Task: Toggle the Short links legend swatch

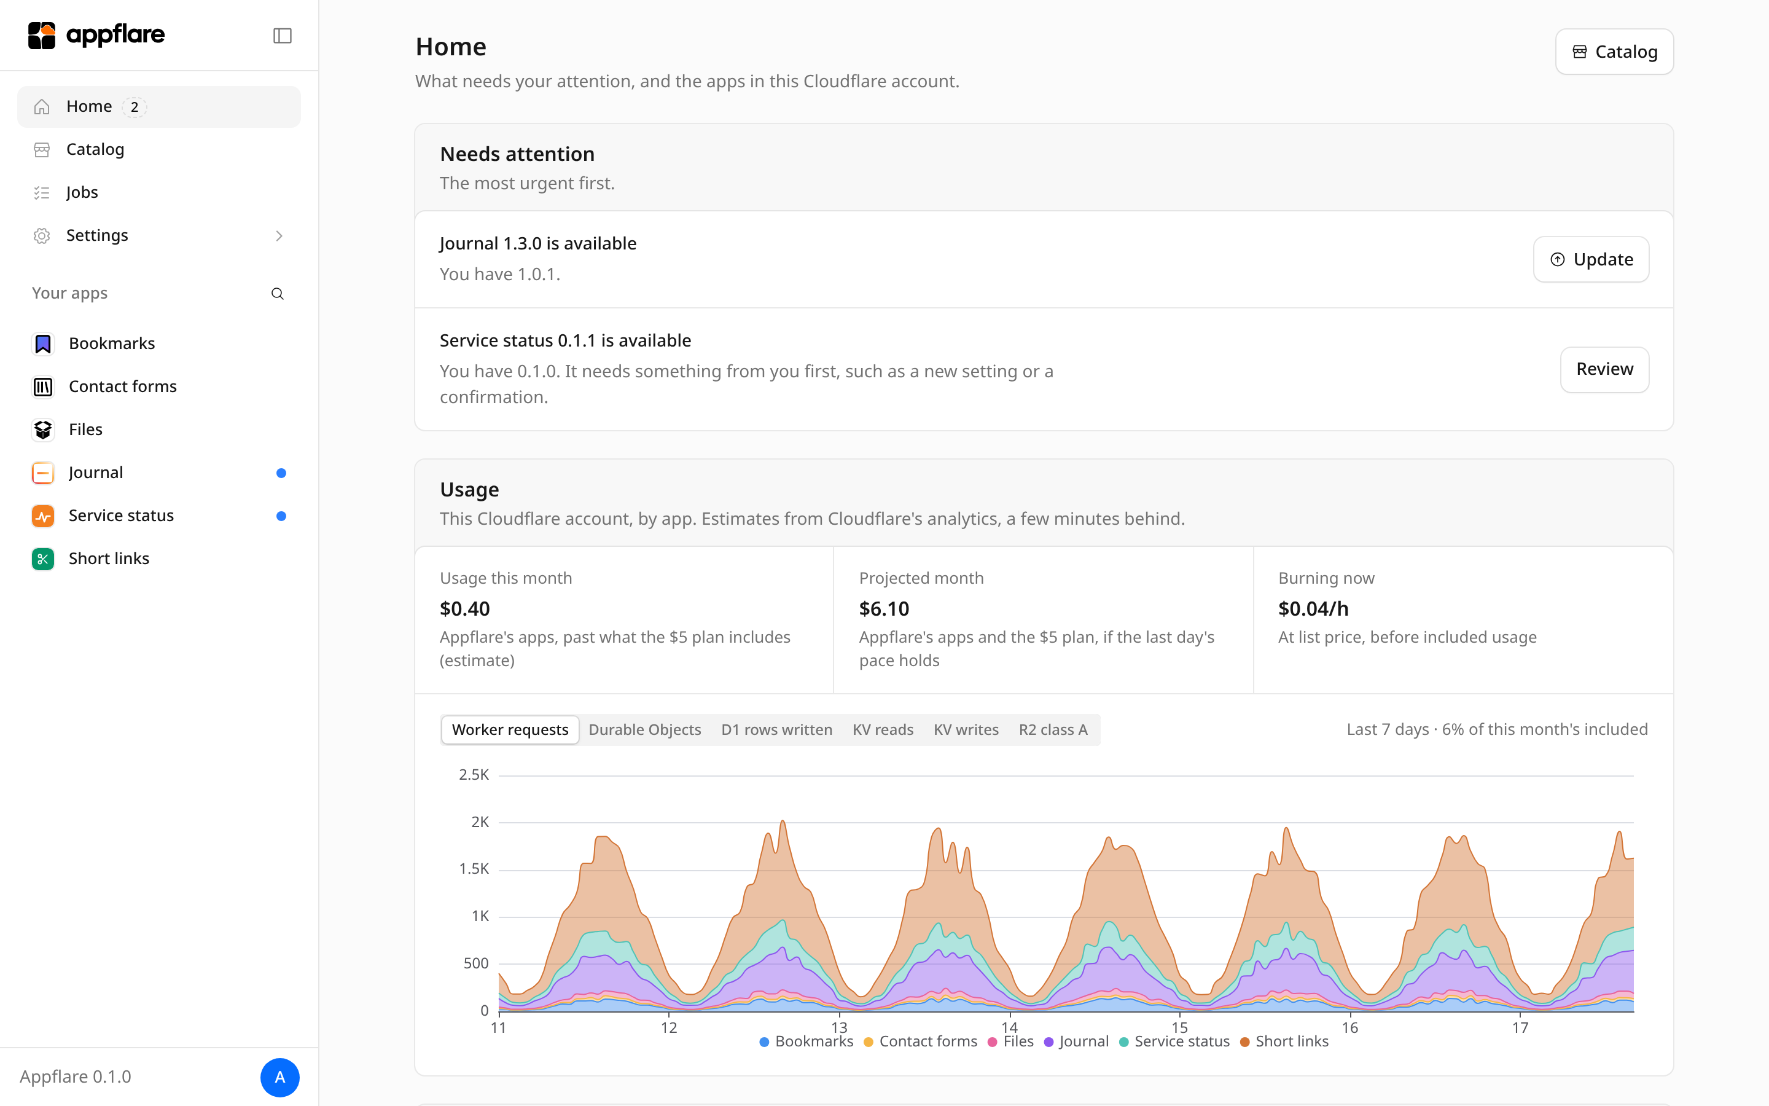Action: coord(1244,1041)
